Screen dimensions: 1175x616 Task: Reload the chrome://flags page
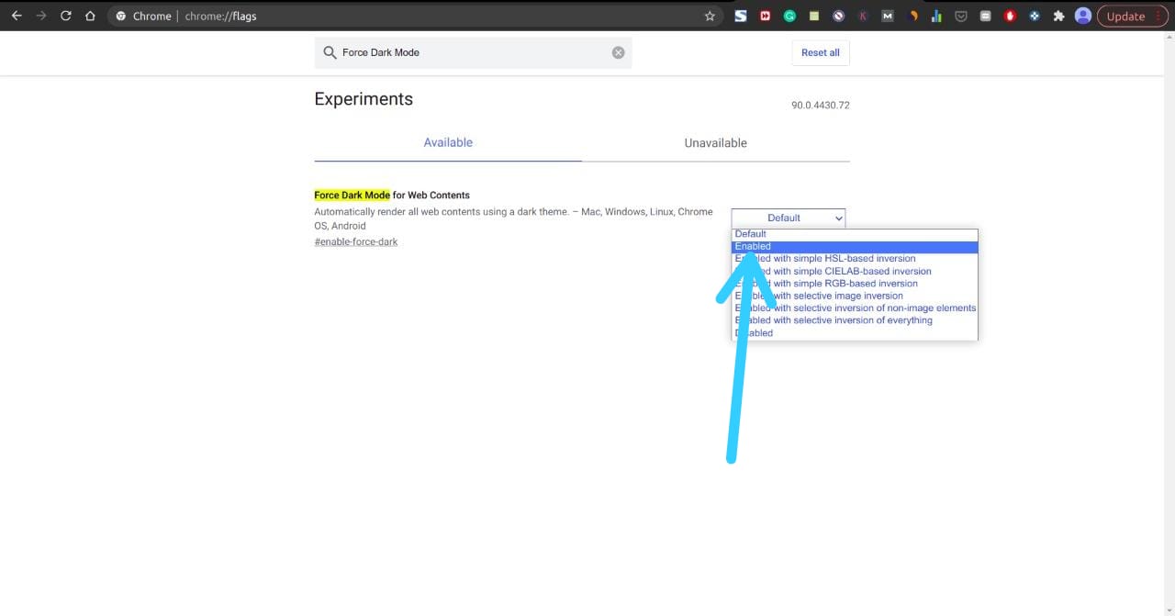[66, 16]
